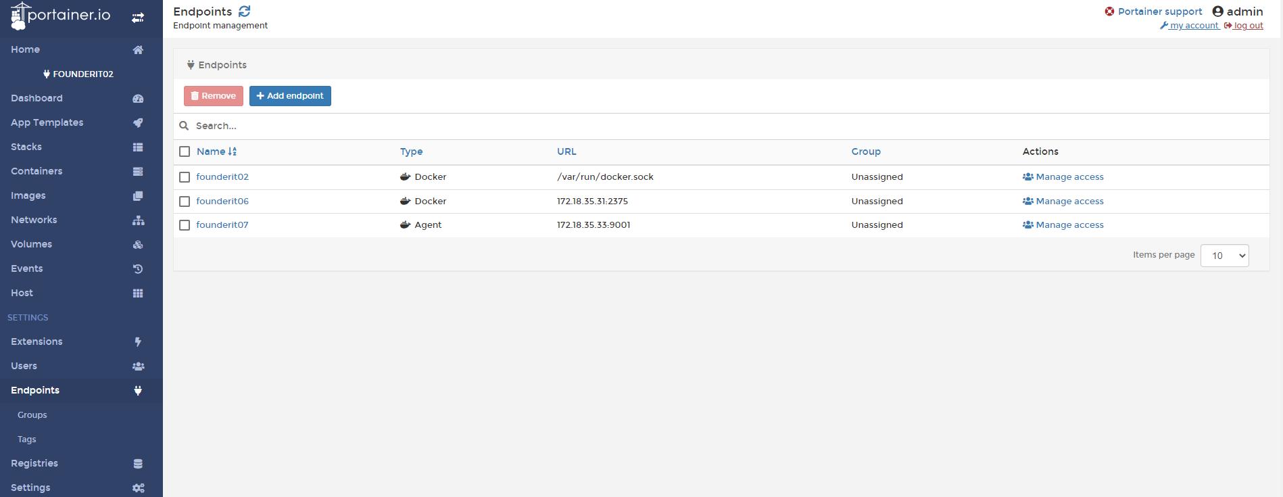Open the Portainer support link
Screen dimensions: 1283x497
[1160, 11]
